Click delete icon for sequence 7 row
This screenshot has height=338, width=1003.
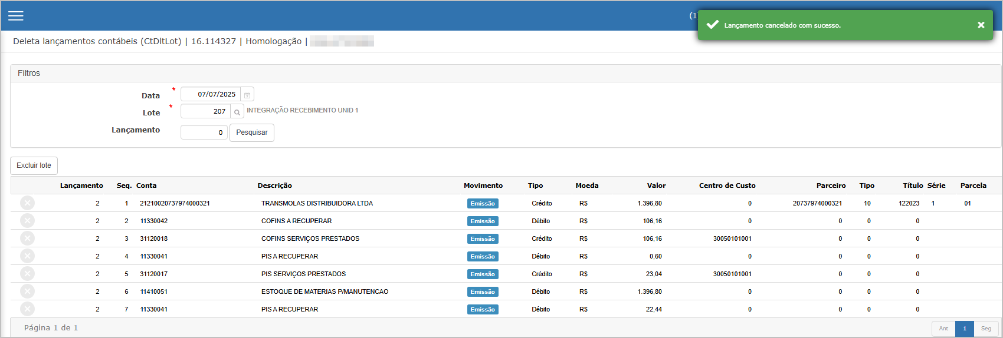click(27, 309)
